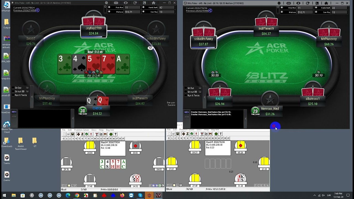Click the green checkmark icon in left solver toolbar
This screenshot has width=354, height=199.
87,134
